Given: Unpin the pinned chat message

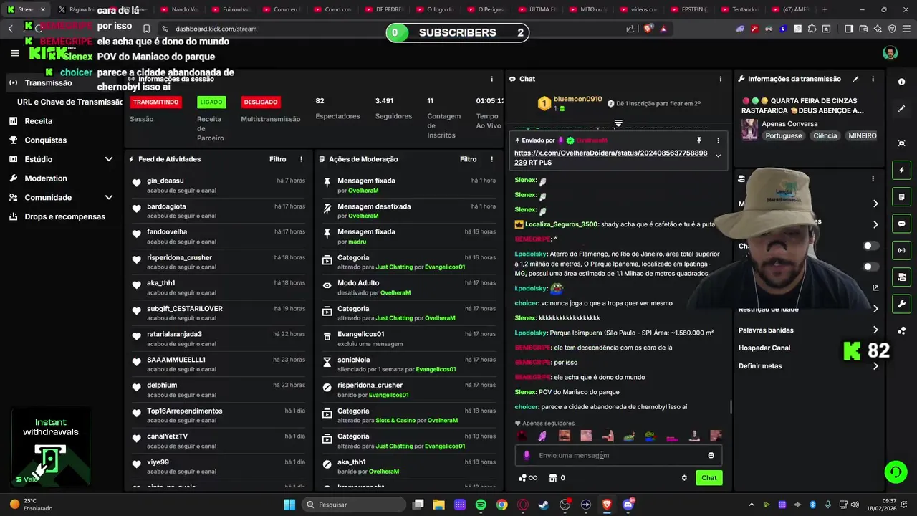Looking at the screenshot, I should point(699,140).
